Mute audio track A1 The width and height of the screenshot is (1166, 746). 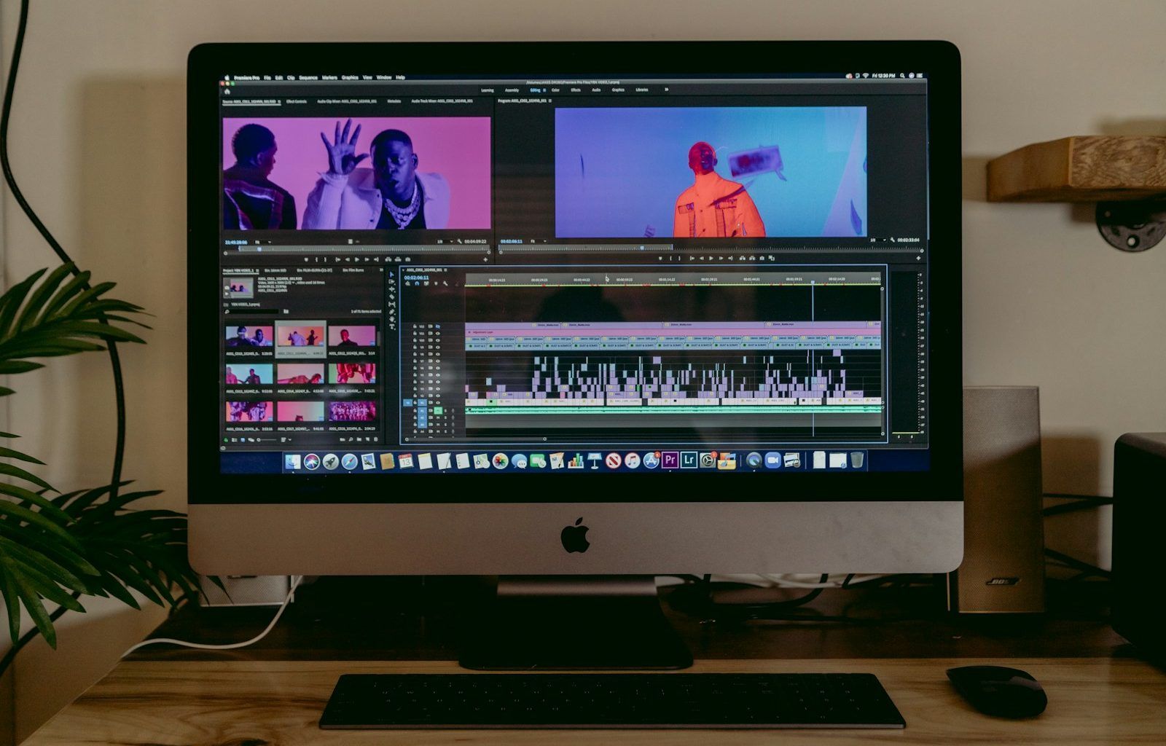click(x=438, y=411)
